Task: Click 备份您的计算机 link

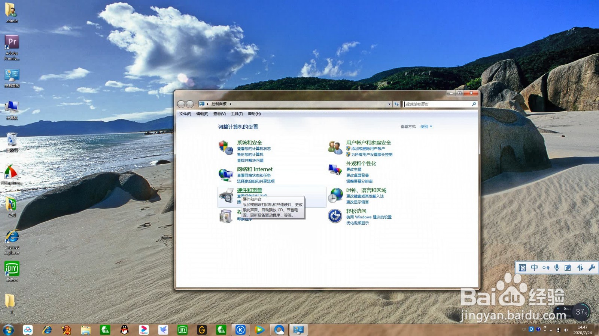Action: click(250, 155)
